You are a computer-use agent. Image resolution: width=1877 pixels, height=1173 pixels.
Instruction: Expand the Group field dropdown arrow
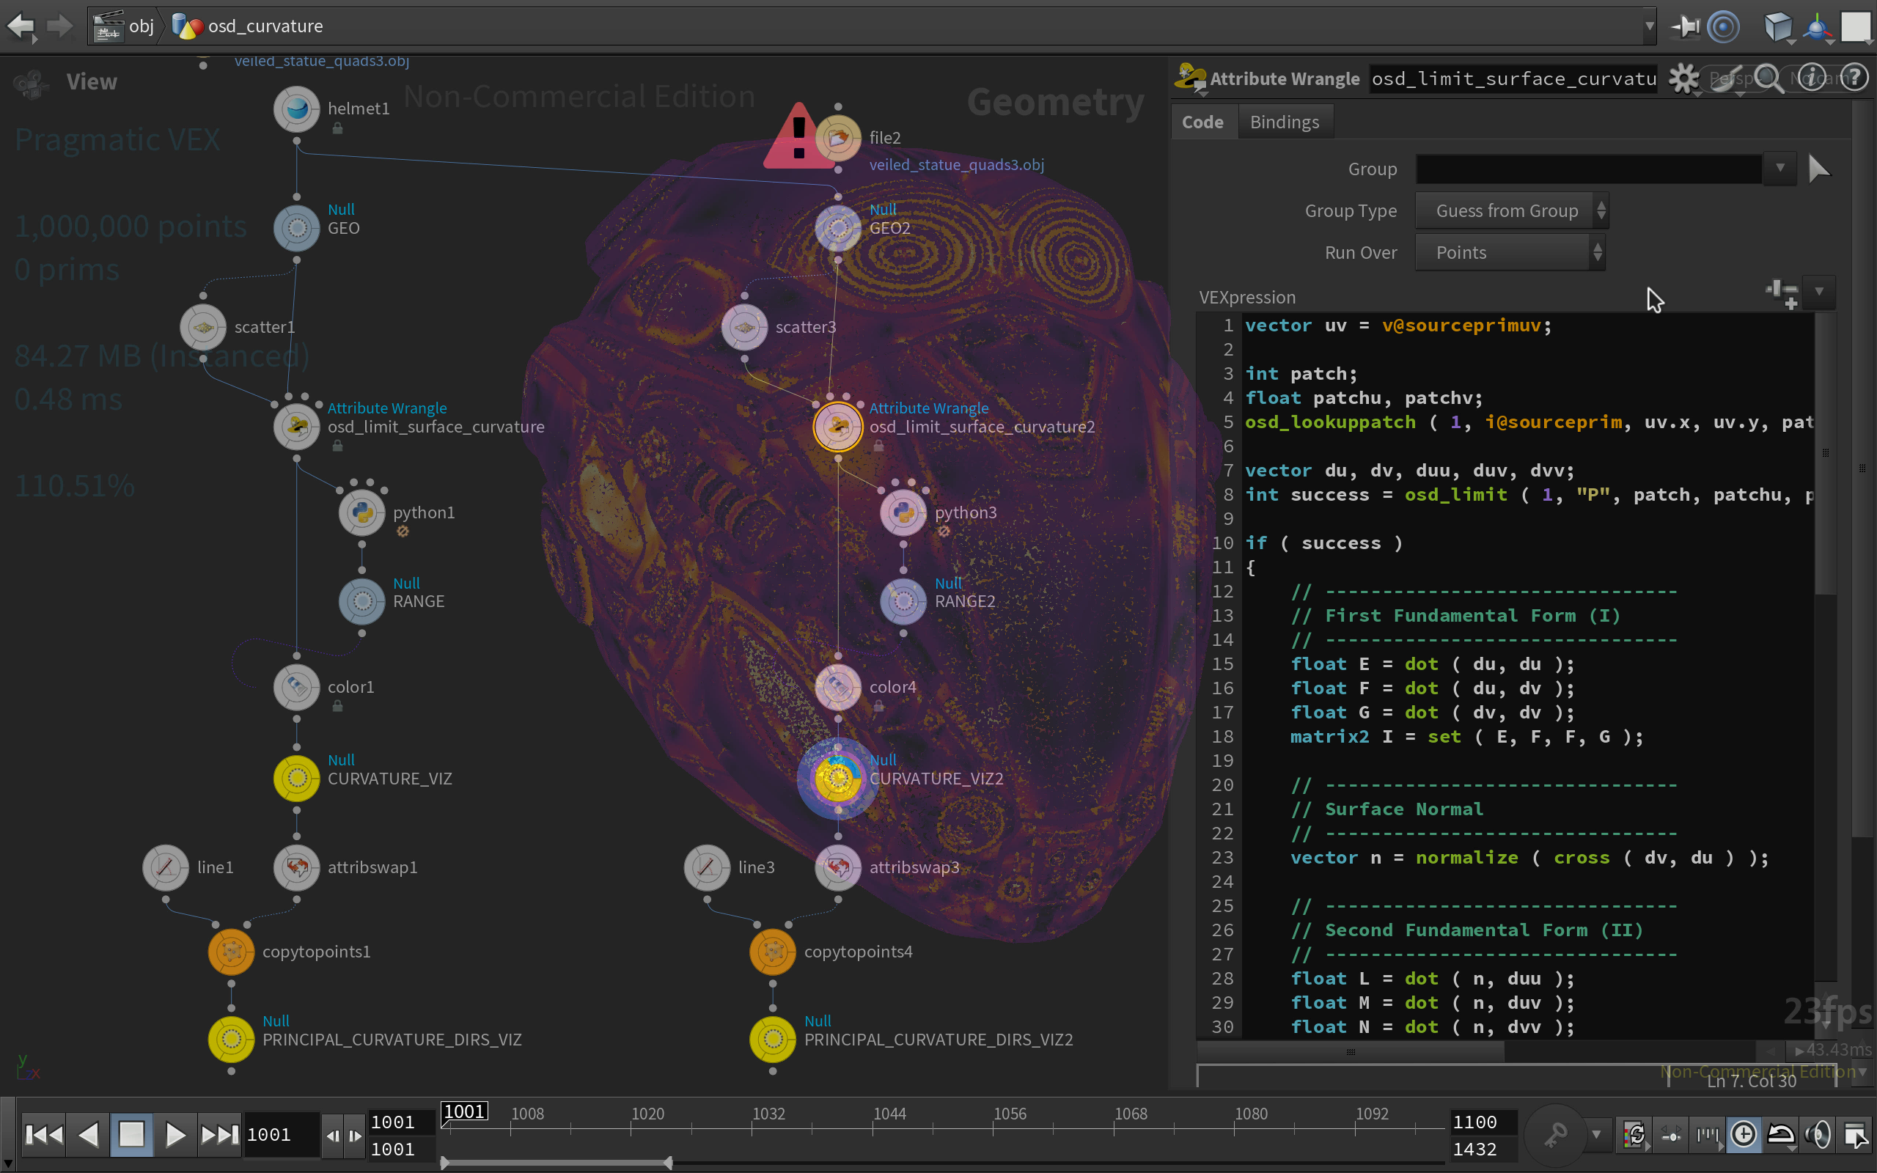[x=1779, y=169]
